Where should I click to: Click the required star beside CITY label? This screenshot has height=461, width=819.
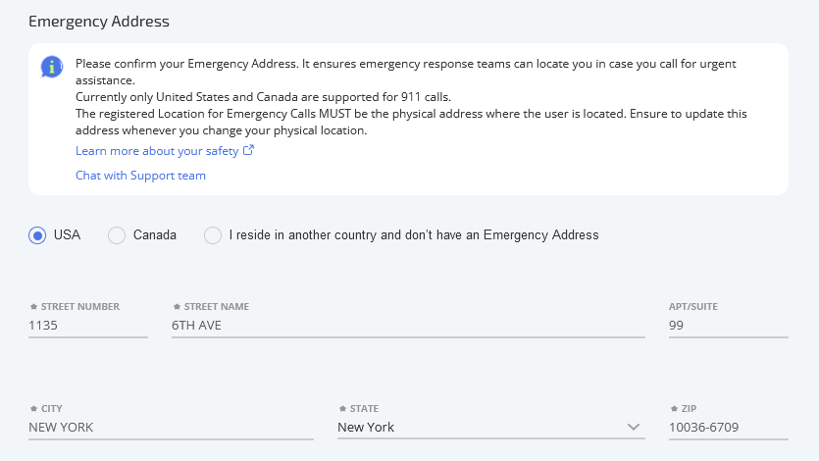pyautogui.click(x=34, y=408)
